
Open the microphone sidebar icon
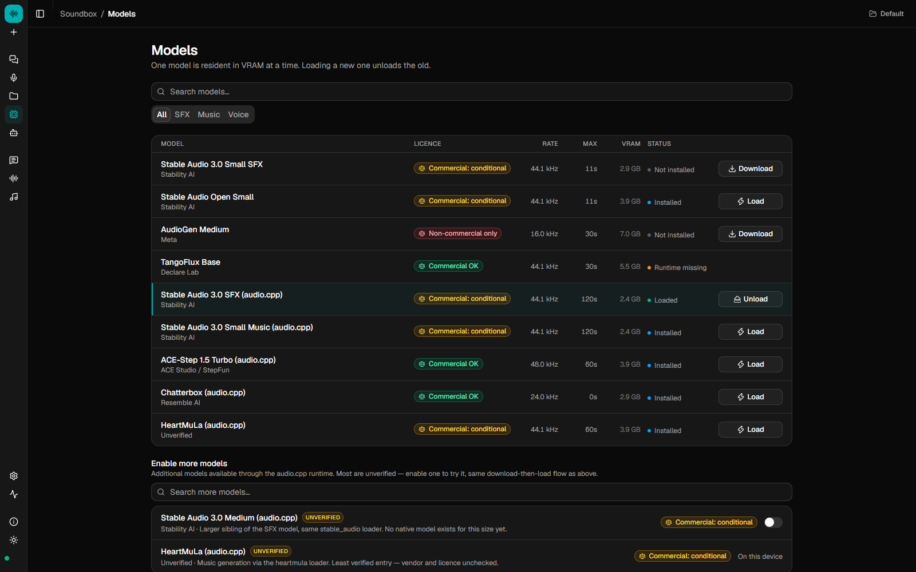tap(14, 78)
